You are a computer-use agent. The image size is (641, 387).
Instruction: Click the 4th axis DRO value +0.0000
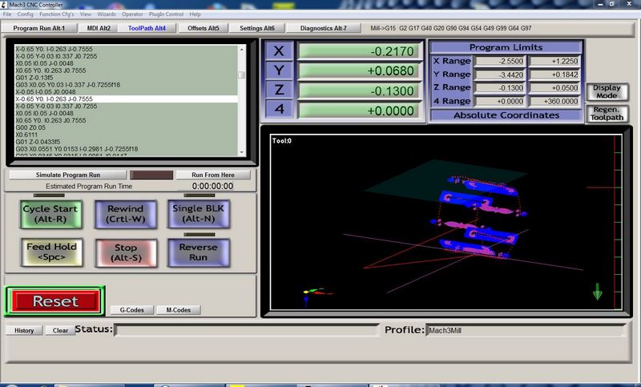point(360,111)
